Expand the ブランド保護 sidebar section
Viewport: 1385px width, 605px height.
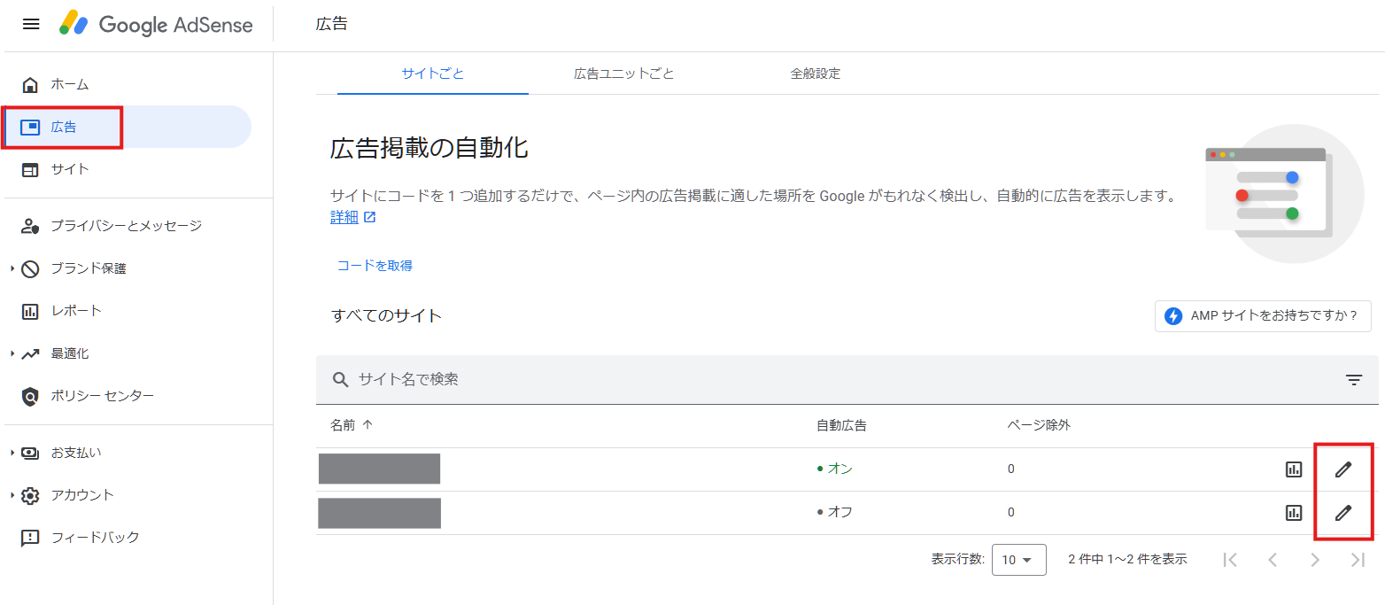click(89, 268)
